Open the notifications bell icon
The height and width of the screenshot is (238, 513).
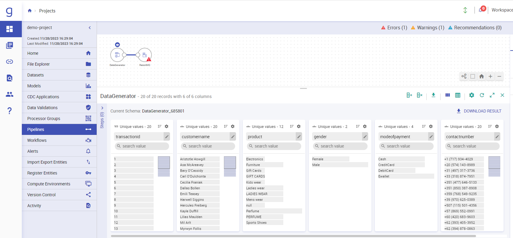[x=481, y=10]
